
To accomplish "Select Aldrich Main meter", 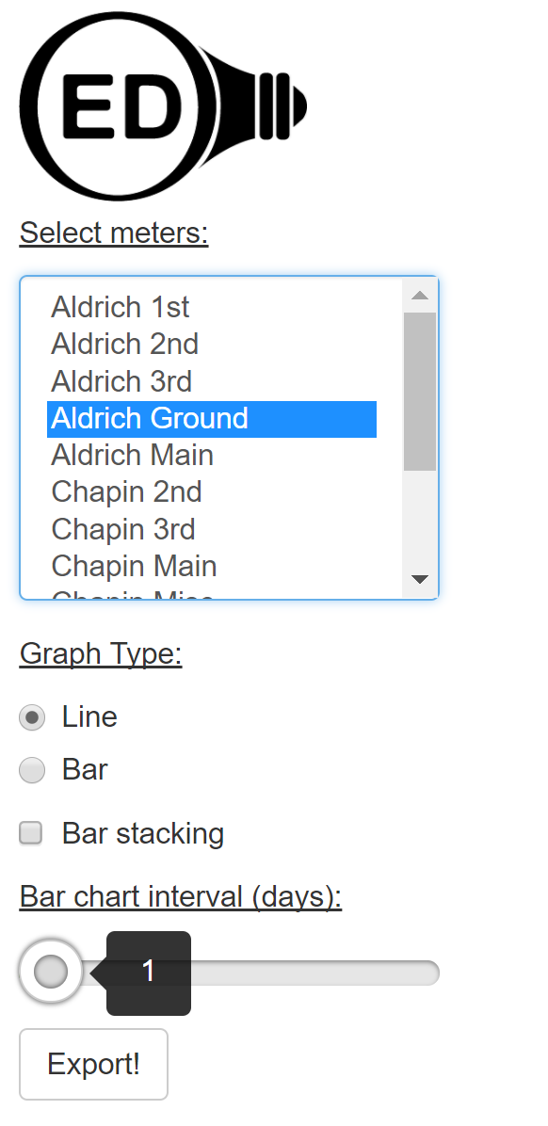I will (x=132, y=456).
